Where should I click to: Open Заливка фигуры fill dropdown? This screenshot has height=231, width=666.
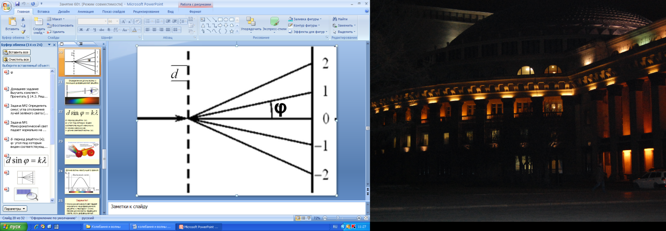click(x=305, y=19)
